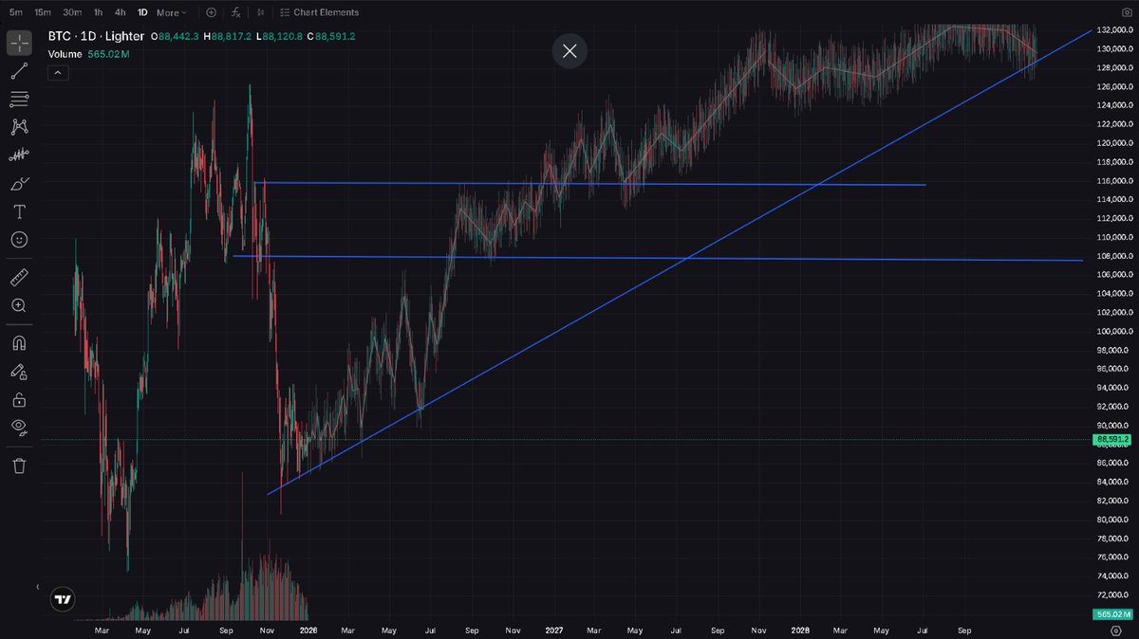This screenshot has width=1139, height=639.
Task: Click the 100,000.0 price axis label
Action: click(1112, 331)
